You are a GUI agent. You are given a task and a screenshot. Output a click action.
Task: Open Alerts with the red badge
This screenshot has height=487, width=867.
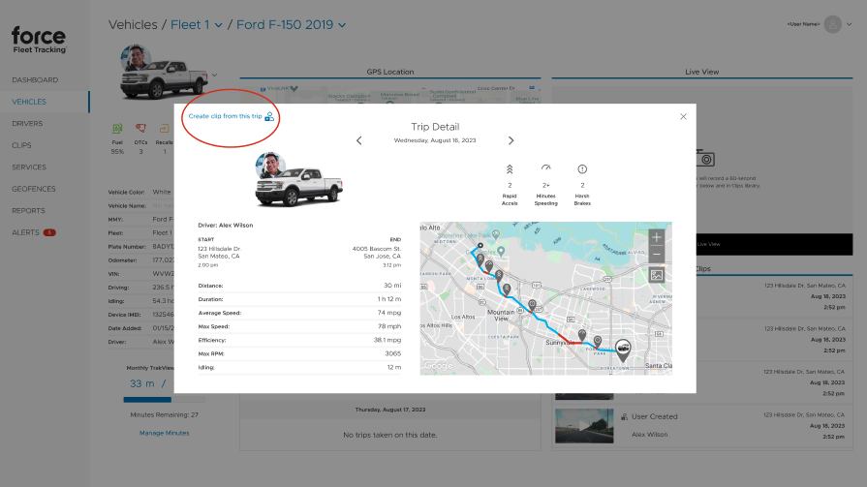click(x=34, y=232)
